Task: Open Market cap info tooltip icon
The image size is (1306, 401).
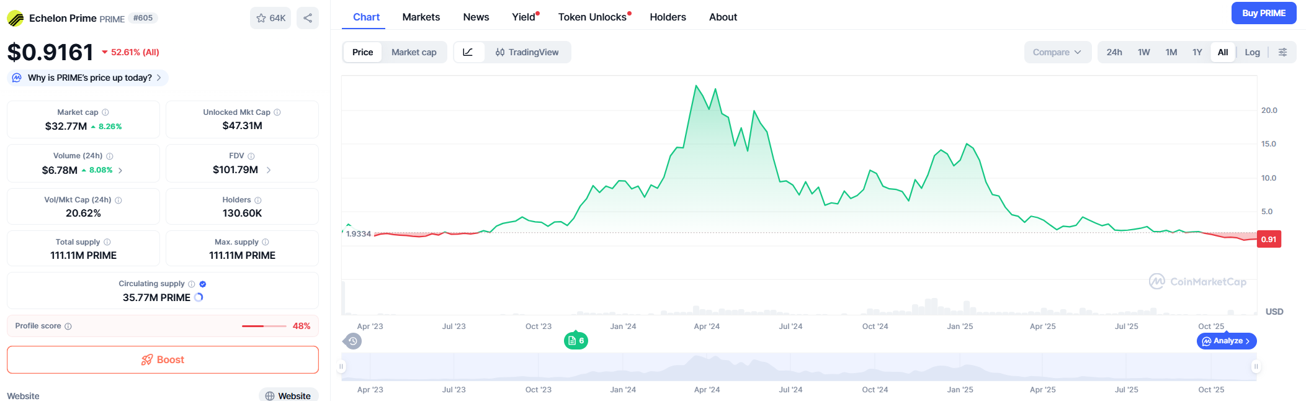Action: (x=105, y=112)
